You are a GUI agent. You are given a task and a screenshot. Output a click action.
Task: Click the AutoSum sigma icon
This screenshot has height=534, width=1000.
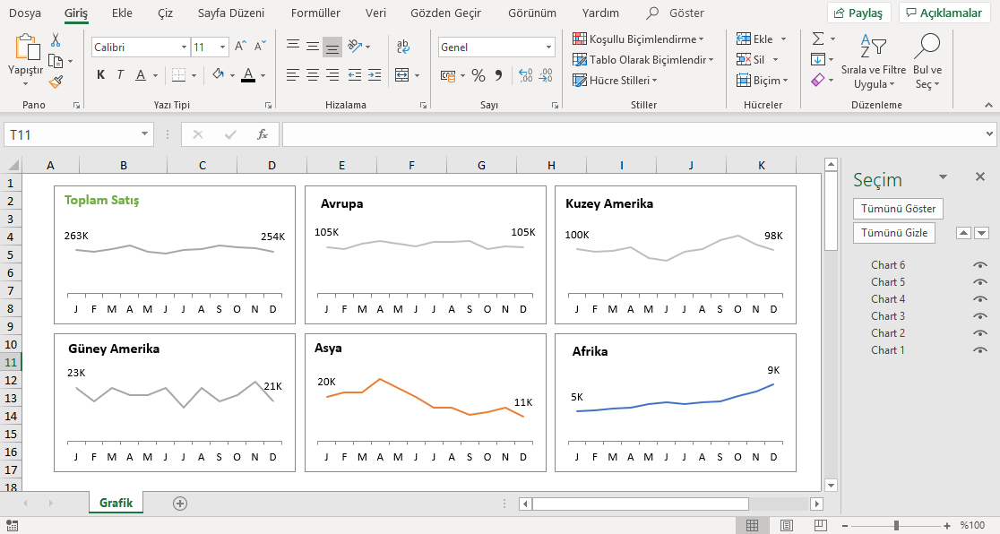(x=818, y=39)
